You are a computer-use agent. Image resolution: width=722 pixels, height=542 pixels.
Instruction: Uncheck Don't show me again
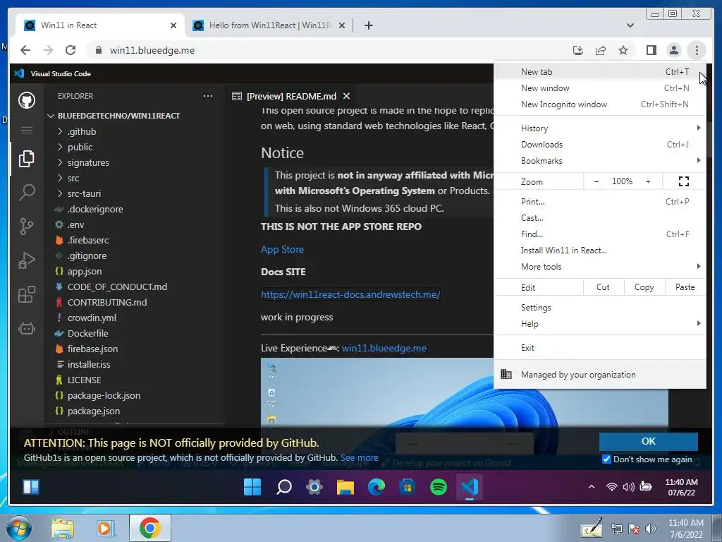pos(606,459)
